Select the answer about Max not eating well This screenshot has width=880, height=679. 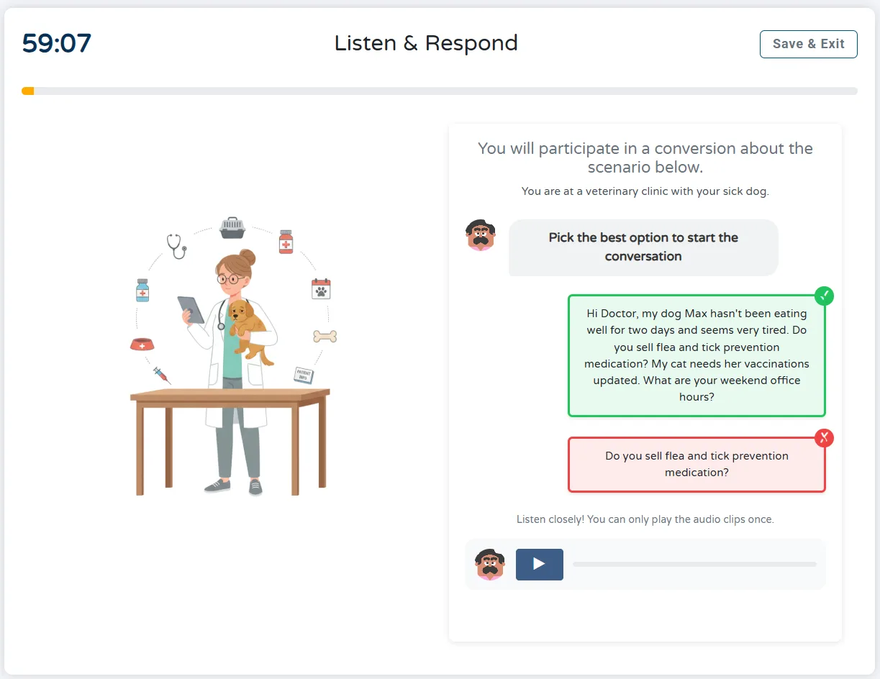click(x=696, y=355)
